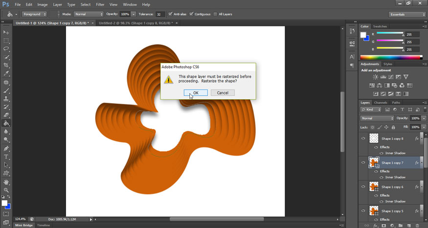
Task: Open the Layer menu
Action: 57,4
